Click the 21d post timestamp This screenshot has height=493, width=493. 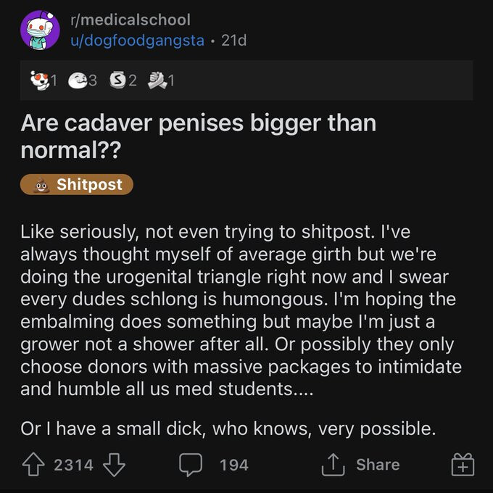pos(233,41)
